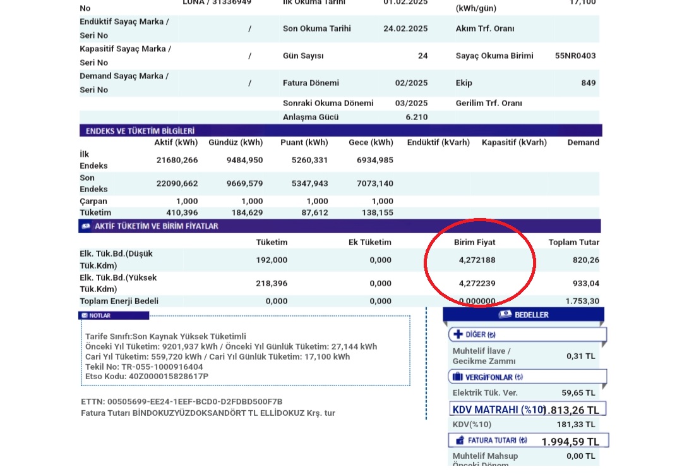Select Sayaç Okuma Birimi value 55NR0403

click(575, 56)
